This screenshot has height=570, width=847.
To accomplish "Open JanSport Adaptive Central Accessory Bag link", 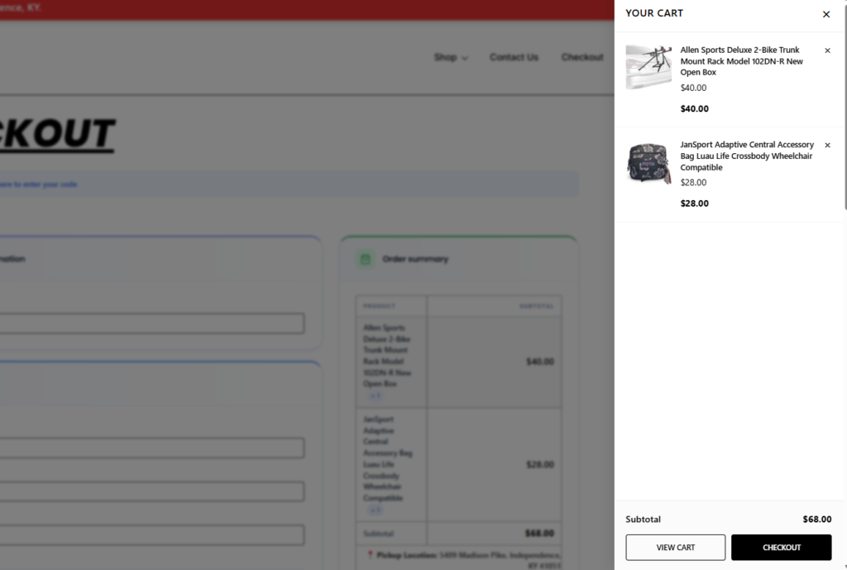I will coord(747,156).
